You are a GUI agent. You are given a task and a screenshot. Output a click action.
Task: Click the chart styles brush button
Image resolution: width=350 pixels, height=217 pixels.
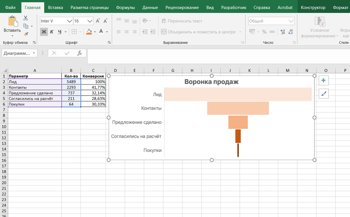coord(324,94)
